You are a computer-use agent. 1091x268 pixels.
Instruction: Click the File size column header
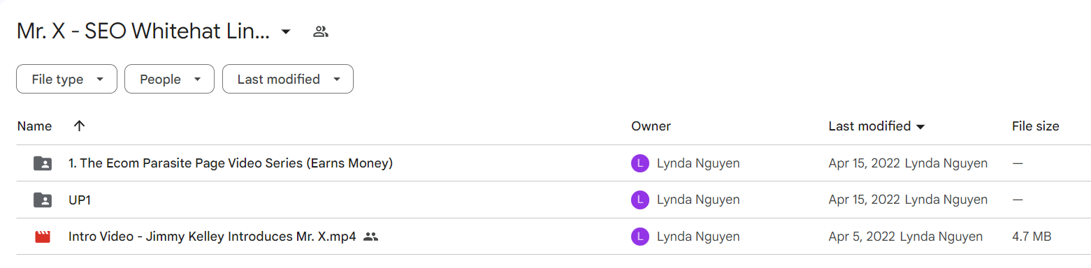point(1035,126)
